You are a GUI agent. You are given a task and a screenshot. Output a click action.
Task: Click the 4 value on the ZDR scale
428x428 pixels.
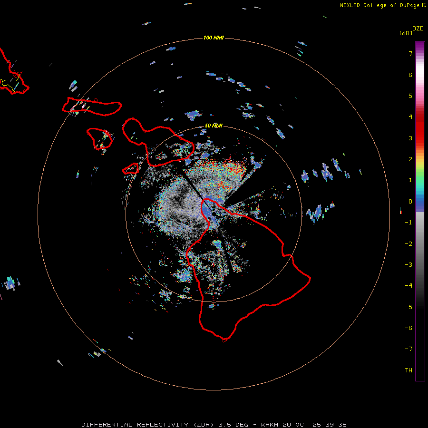click(410, 117)
